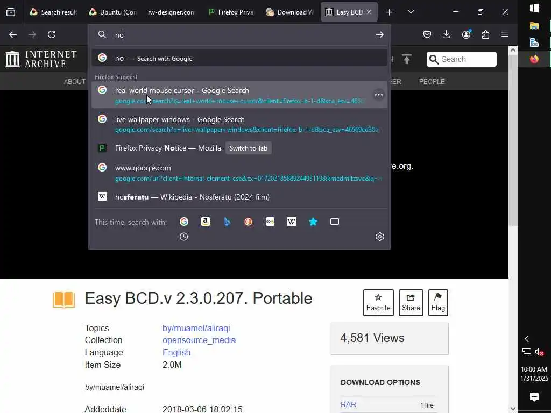Open the Firefox account icon
Viewport: 551px width, 413px height.
tap(467, 34)
